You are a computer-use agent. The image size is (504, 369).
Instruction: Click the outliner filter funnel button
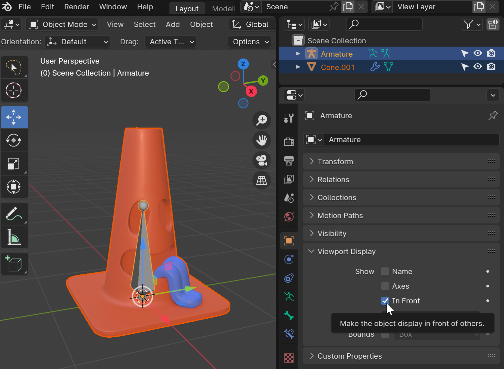click(472, 24)
